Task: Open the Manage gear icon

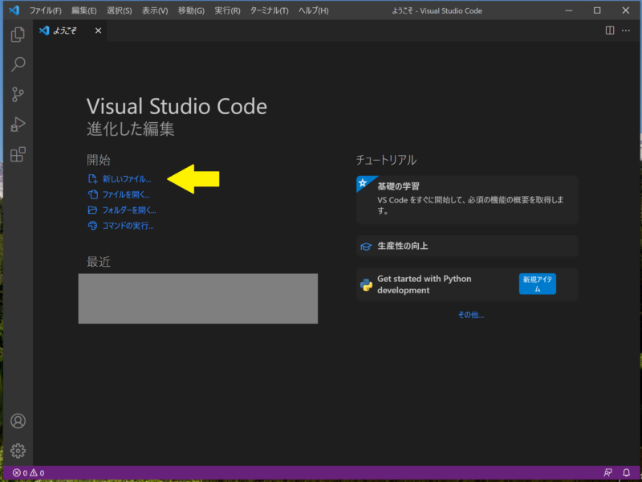Action: 18,451
